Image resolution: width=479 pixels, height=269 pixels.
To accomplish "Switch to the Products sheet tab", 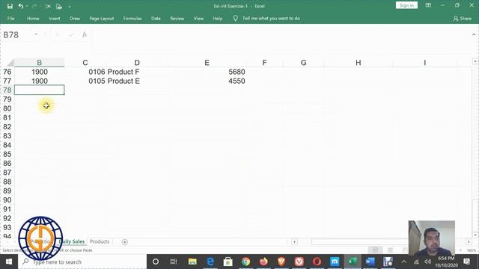I will [100, 241].
